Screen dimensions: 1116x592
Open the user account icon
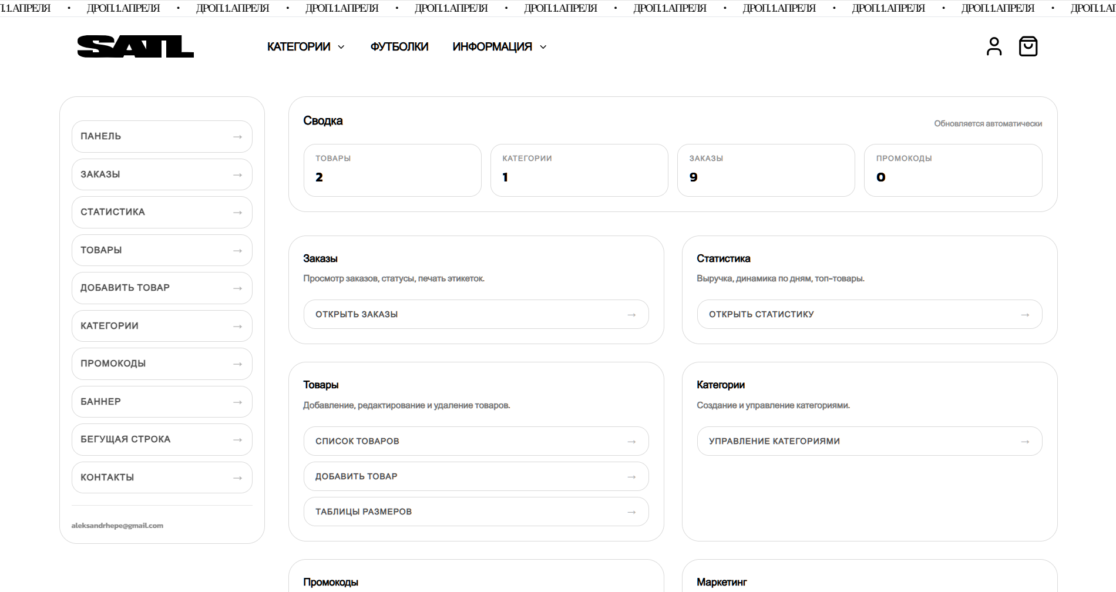click(994, 46)
